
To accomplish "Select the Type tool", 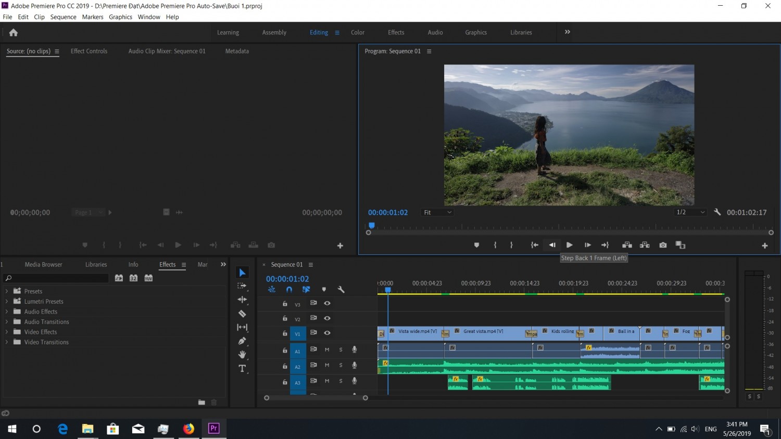I will pos(242,369).
